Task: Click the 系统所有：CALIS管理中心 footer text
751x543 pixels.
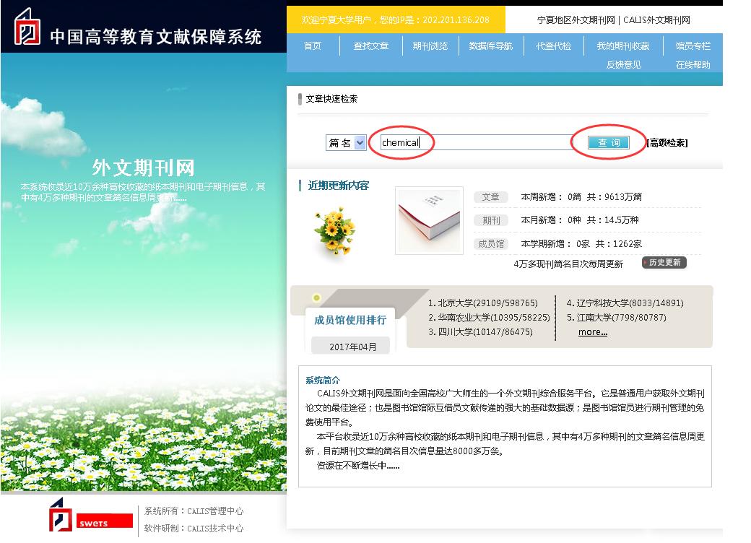Action: [x=194, y=511]
